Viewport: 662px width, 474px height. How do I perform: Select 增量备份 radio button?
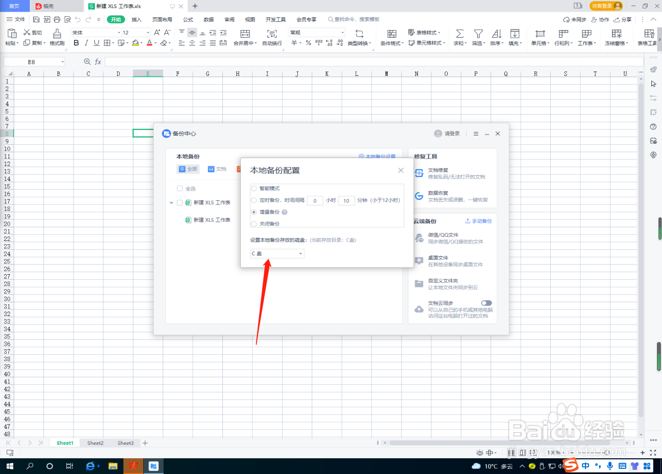click(x=254, y=212)
